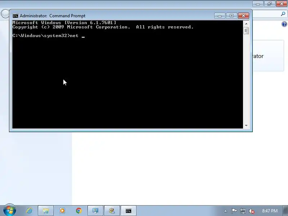Click the Show desktop strip
Viewport: 288px width, 216px height.
[x=286, y=211]
